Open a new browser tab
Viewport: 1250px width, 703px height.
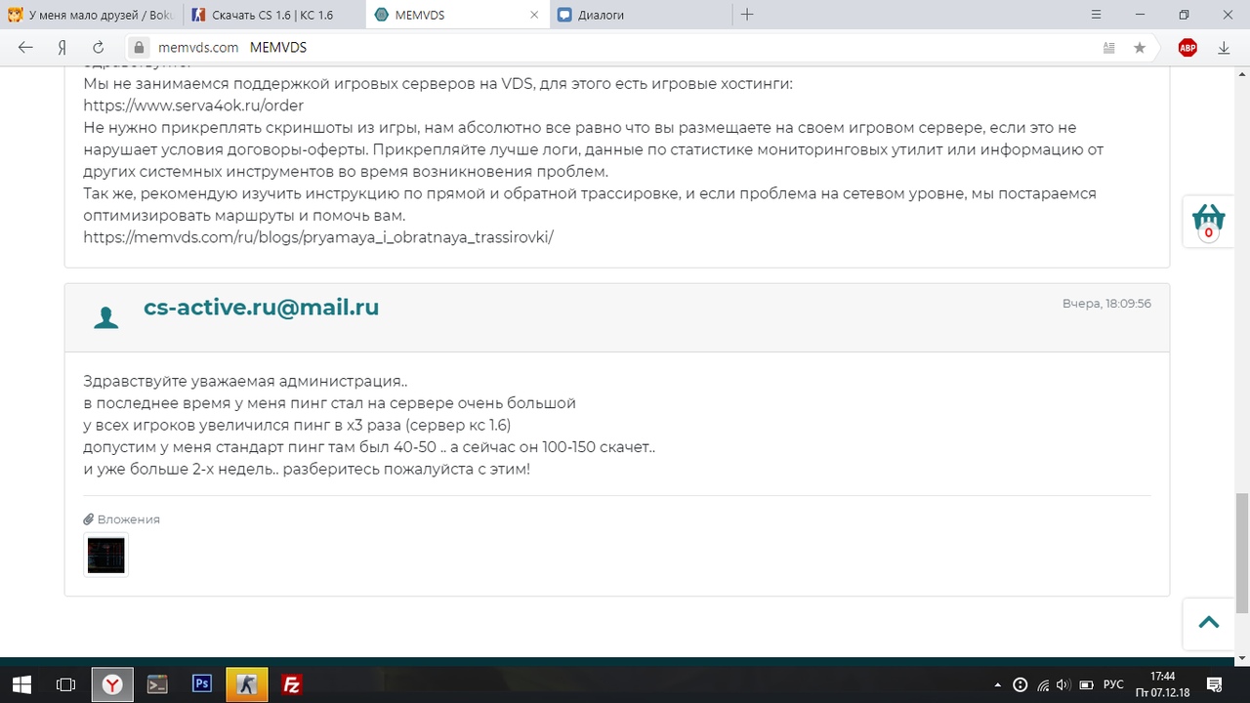coord(747,15)
